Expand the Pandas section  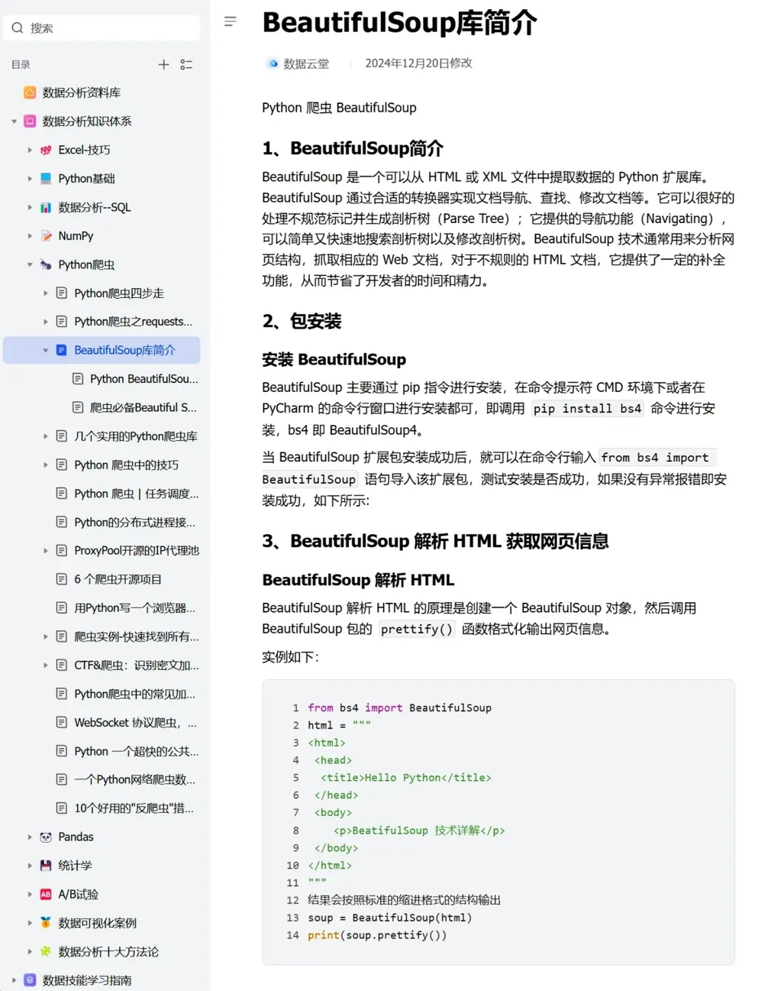pyautogui.click(x=30, y=837)
